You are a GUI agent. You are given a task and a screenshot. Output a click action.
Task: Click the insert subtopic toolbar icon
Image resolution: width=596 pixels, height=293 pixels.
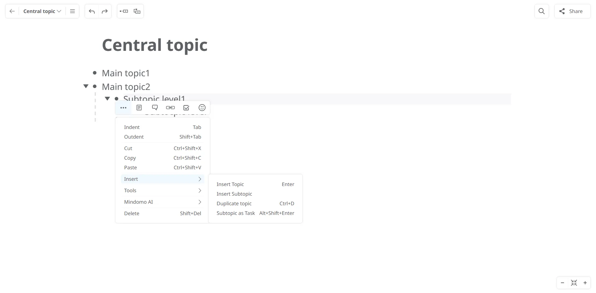pos(137,11)
